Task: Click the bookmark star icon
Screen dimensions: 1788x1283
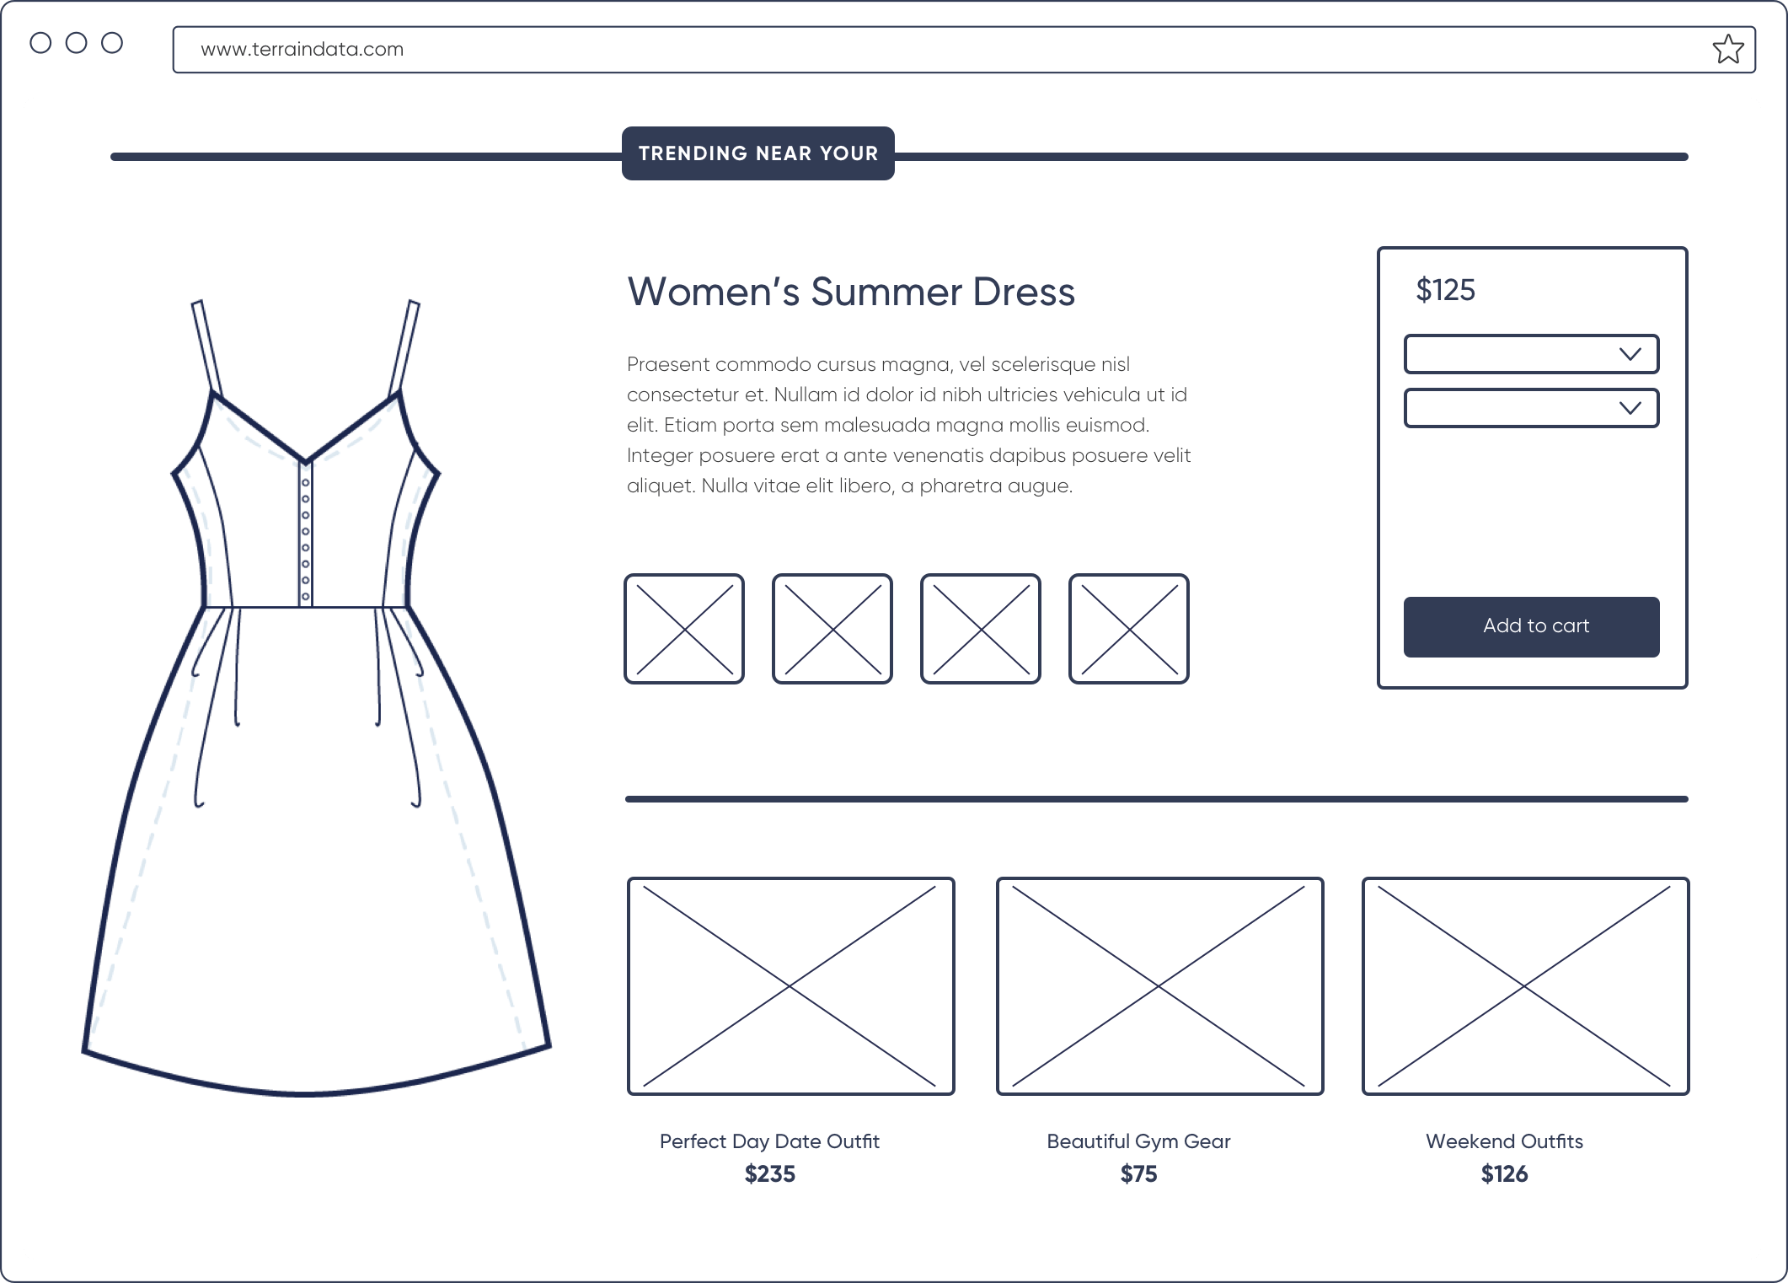Action: coord(1727,50)
